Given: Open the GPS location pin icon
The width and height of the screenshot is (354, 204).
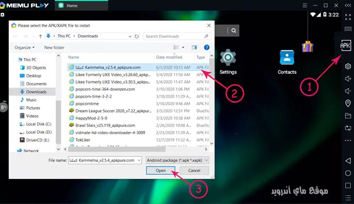Looking at the screenshot, I should (348, 103).
